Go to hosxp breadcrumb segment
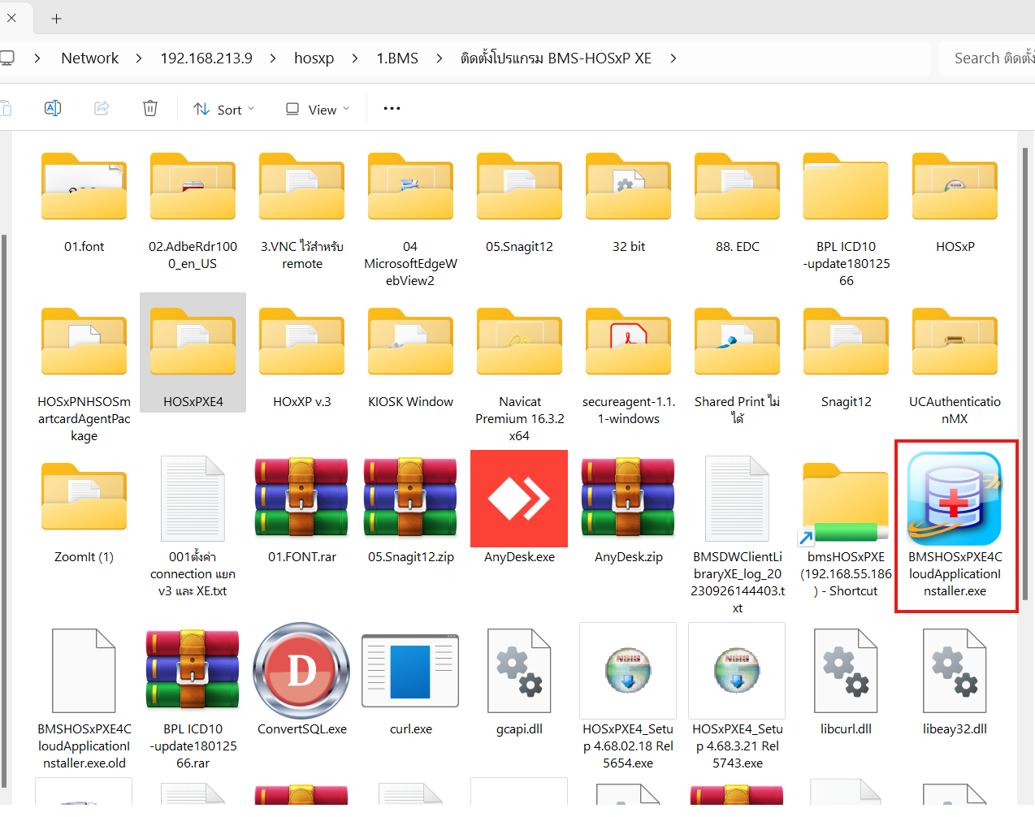The width and height of the screenshot is (1035, 817). click(314, 58)
